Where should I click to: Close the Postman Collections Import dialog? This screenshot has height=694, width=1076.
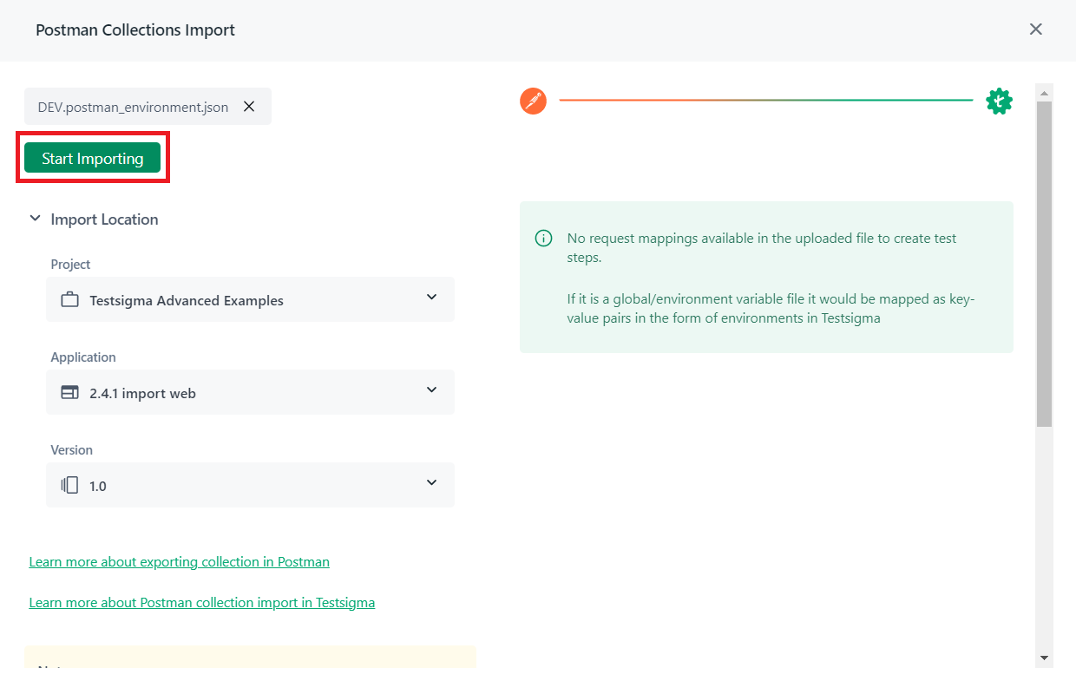click(x=1035, y=29)
